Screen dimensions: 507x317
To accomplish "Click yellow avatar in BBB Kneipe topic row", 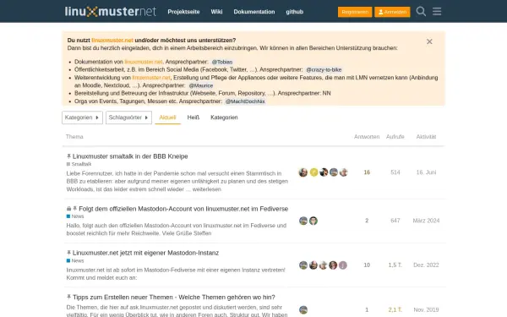I will click(x=313, y=172).
